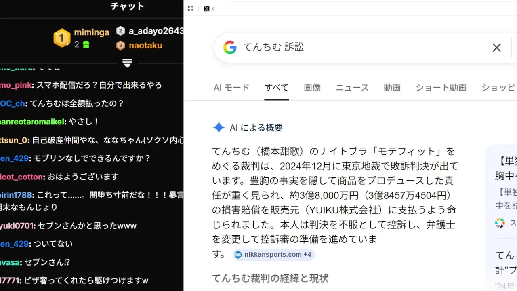Click chat message スマホ配信だろ？自分で出来るやろ
This screenshot has height=291, width=517.
tap(99, 85)
